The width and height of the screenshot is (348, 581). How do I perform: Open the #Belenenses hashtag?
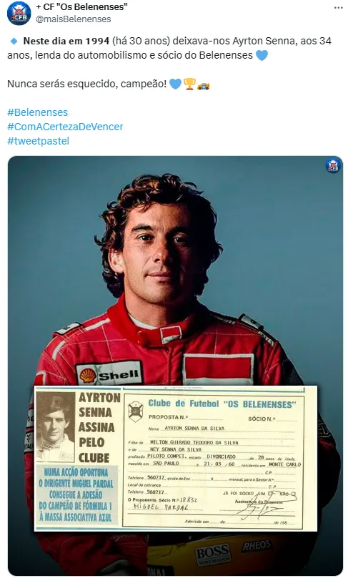[37, 112]
